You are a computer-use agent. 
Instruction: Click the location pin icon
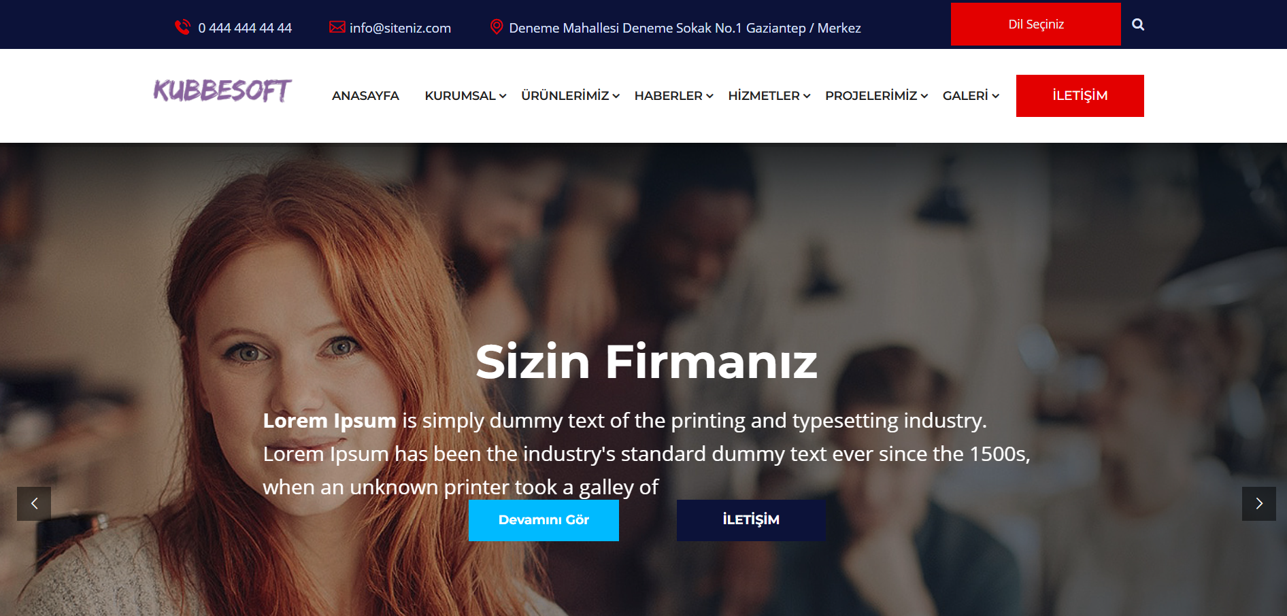[497, 27]
